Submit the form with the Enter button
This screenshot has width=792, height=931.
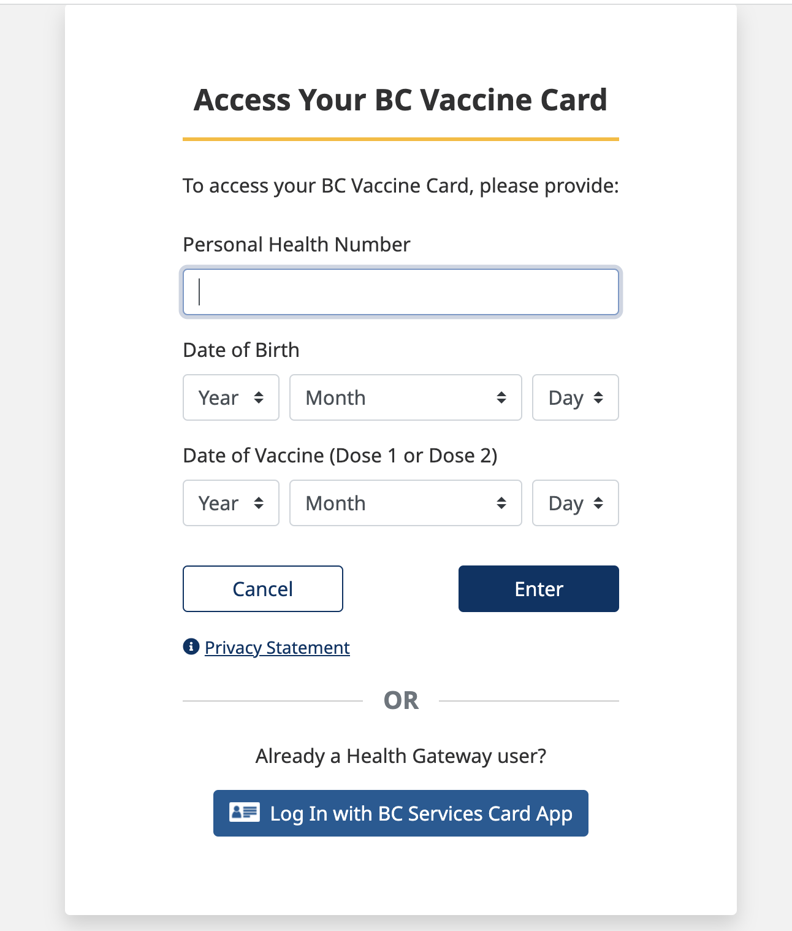tap(538, 589)
